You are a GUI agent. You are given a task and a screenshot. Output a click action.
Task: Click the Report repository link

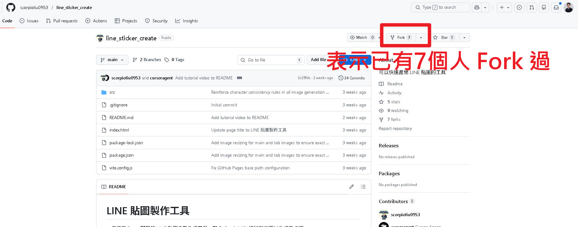click(x=395, y=128)
